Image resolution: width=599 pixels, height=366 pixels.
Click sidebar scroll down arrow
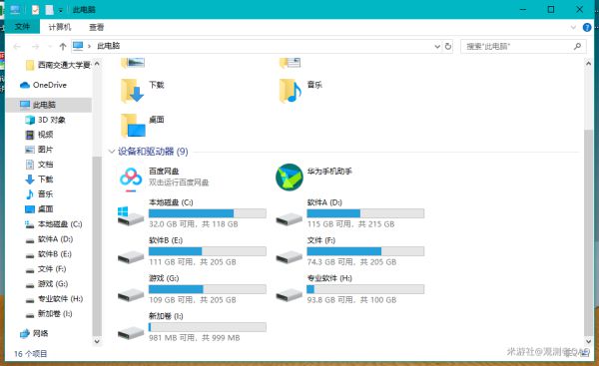click(97, 341)
